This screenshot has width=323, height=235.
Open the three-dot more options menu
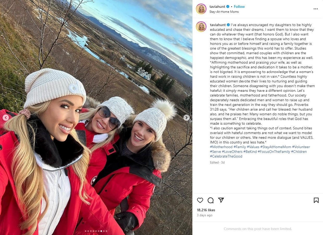click(x=316, y=9)
